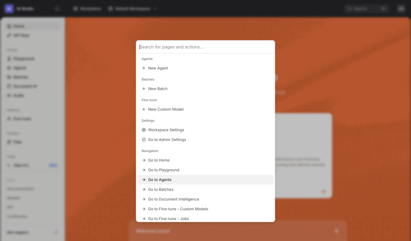
Task: Click the plus icon for New Batch
Action: tap(144, 89)
